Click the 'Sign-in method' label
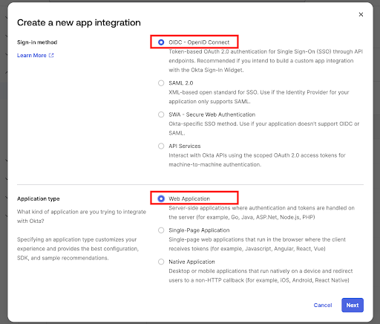The width and height of the screenshot is (380, 324). [37, 42]
